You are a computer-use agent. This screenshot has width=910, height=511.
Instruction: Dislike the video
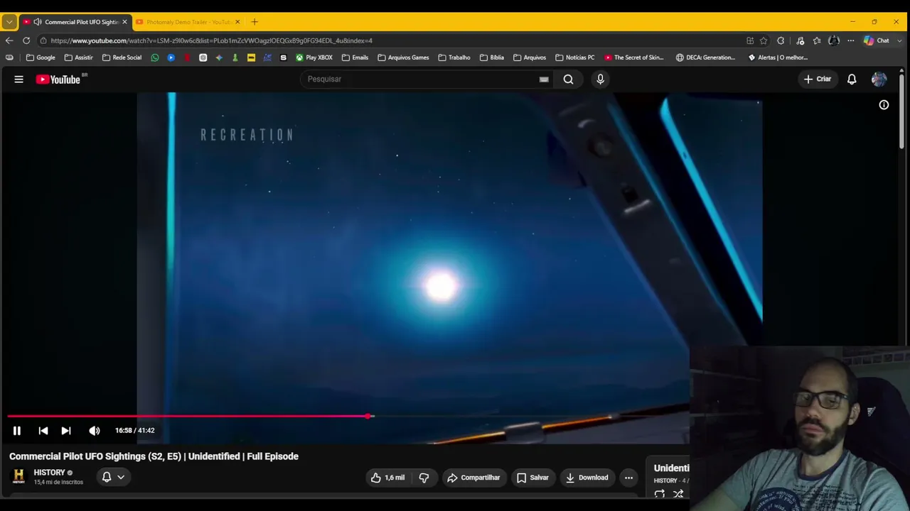coord(424,478)
